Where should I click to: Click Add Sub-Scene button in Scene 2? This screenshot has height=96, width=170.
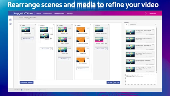tap(45, 49)
